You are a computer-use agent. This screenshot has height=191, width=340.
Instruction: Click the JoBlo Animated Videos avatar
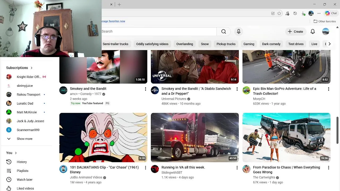point(63,169)
